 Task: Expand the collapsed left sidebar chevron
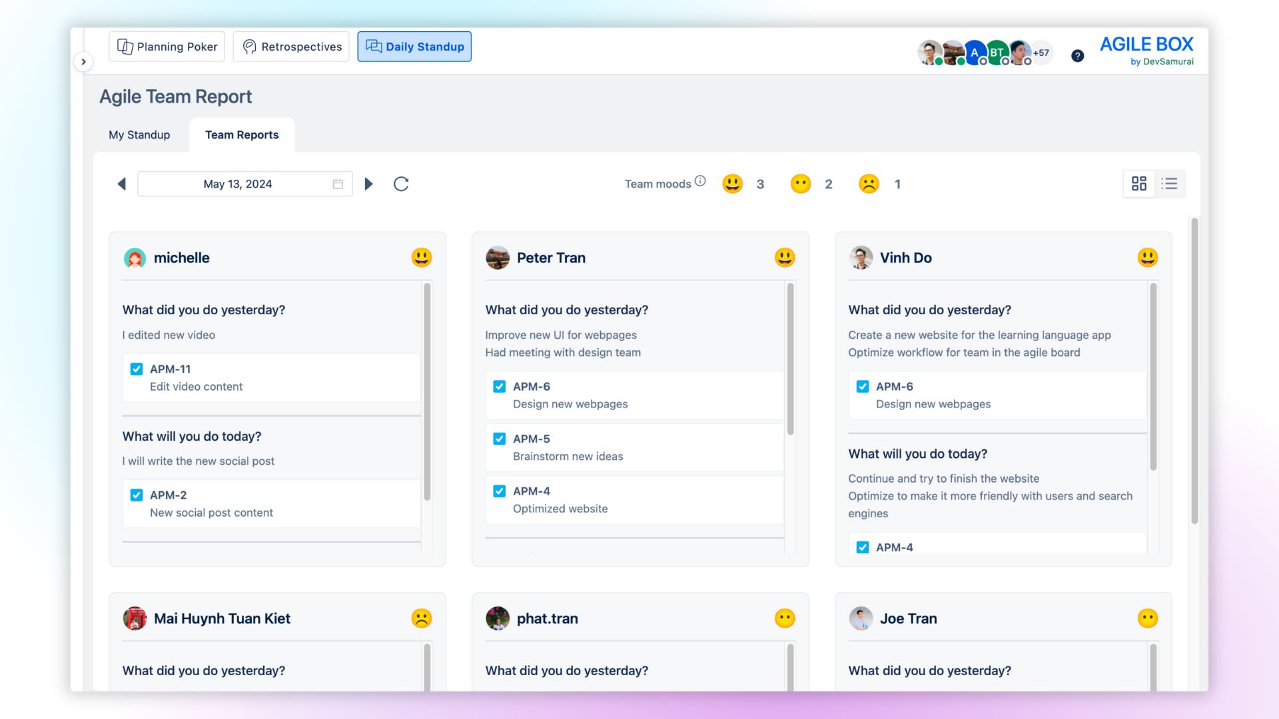tap(84, 61)
